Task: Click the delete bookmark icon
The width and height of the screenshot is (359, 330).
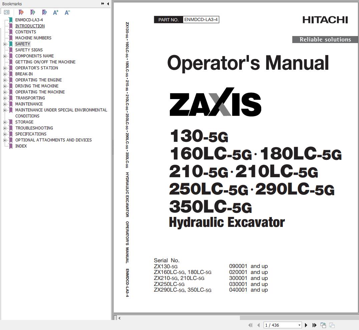Action: 21,12
